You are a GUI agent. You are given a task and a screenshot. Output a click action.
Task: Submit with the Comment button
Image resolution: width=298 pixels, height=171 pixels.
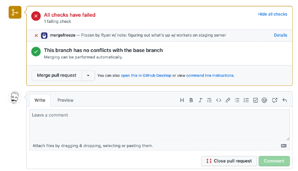(x=274, y=161)
